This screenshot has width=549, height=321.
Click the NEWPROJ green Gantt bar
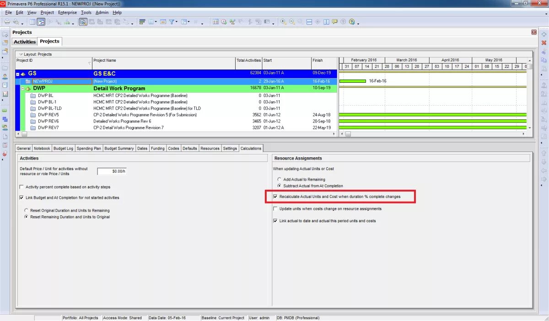point(353,81)
